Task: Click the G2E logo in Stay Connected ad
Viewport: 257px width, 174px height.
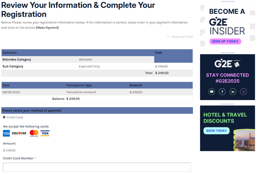Action: (227, 63)
